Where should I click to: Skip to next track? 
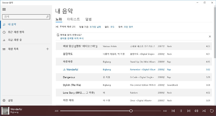click(x=189, y=111)
